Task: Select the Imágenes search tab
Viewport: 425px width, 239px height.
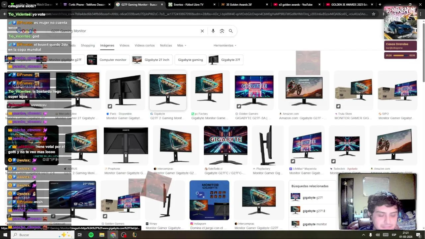Action: [x=107, y=45]
